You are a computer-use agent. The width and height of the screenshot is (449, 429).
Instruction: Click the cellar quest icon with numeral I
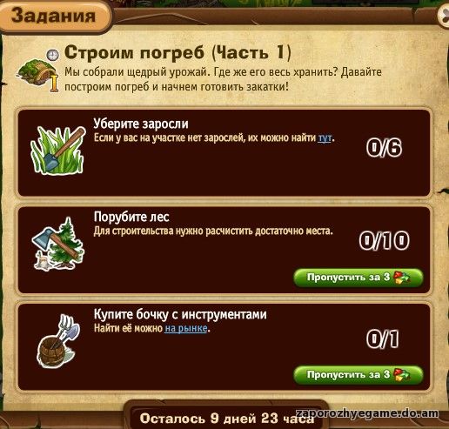point(37,76)
